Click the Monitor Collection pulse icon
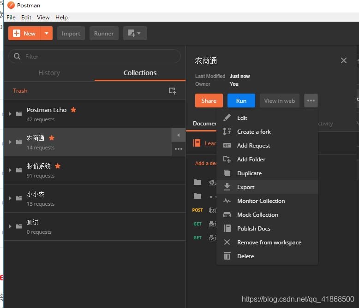This screenshot has width=359, height=308. (227, 201)
